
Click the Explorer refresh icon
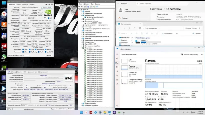(135, 28)
